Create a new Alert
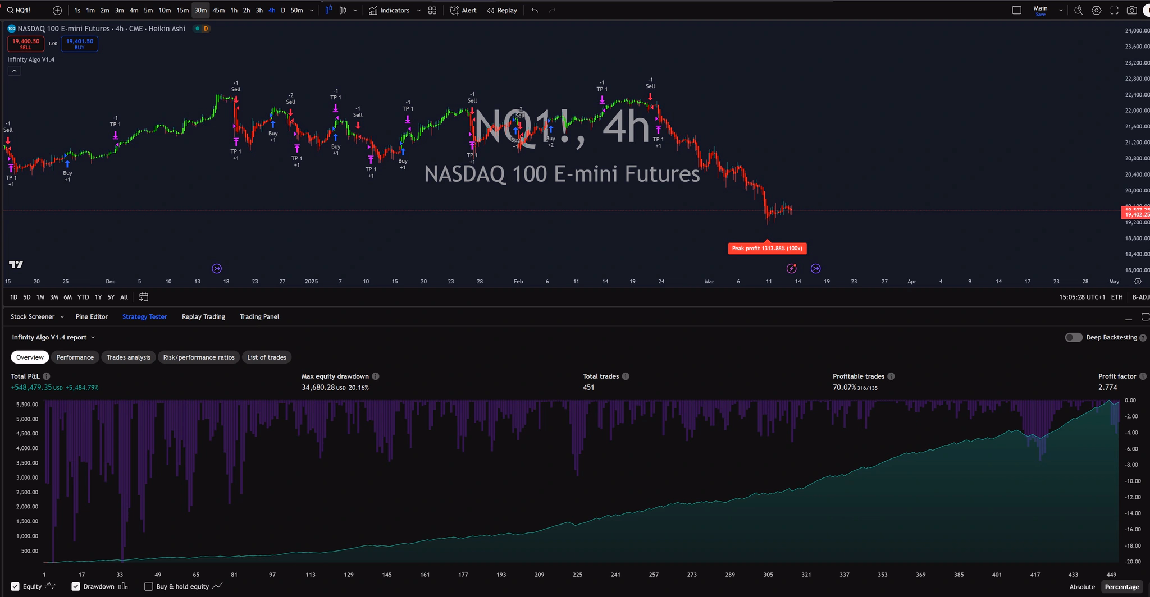This screenshot has height=597, width=1150. (462, 10)
